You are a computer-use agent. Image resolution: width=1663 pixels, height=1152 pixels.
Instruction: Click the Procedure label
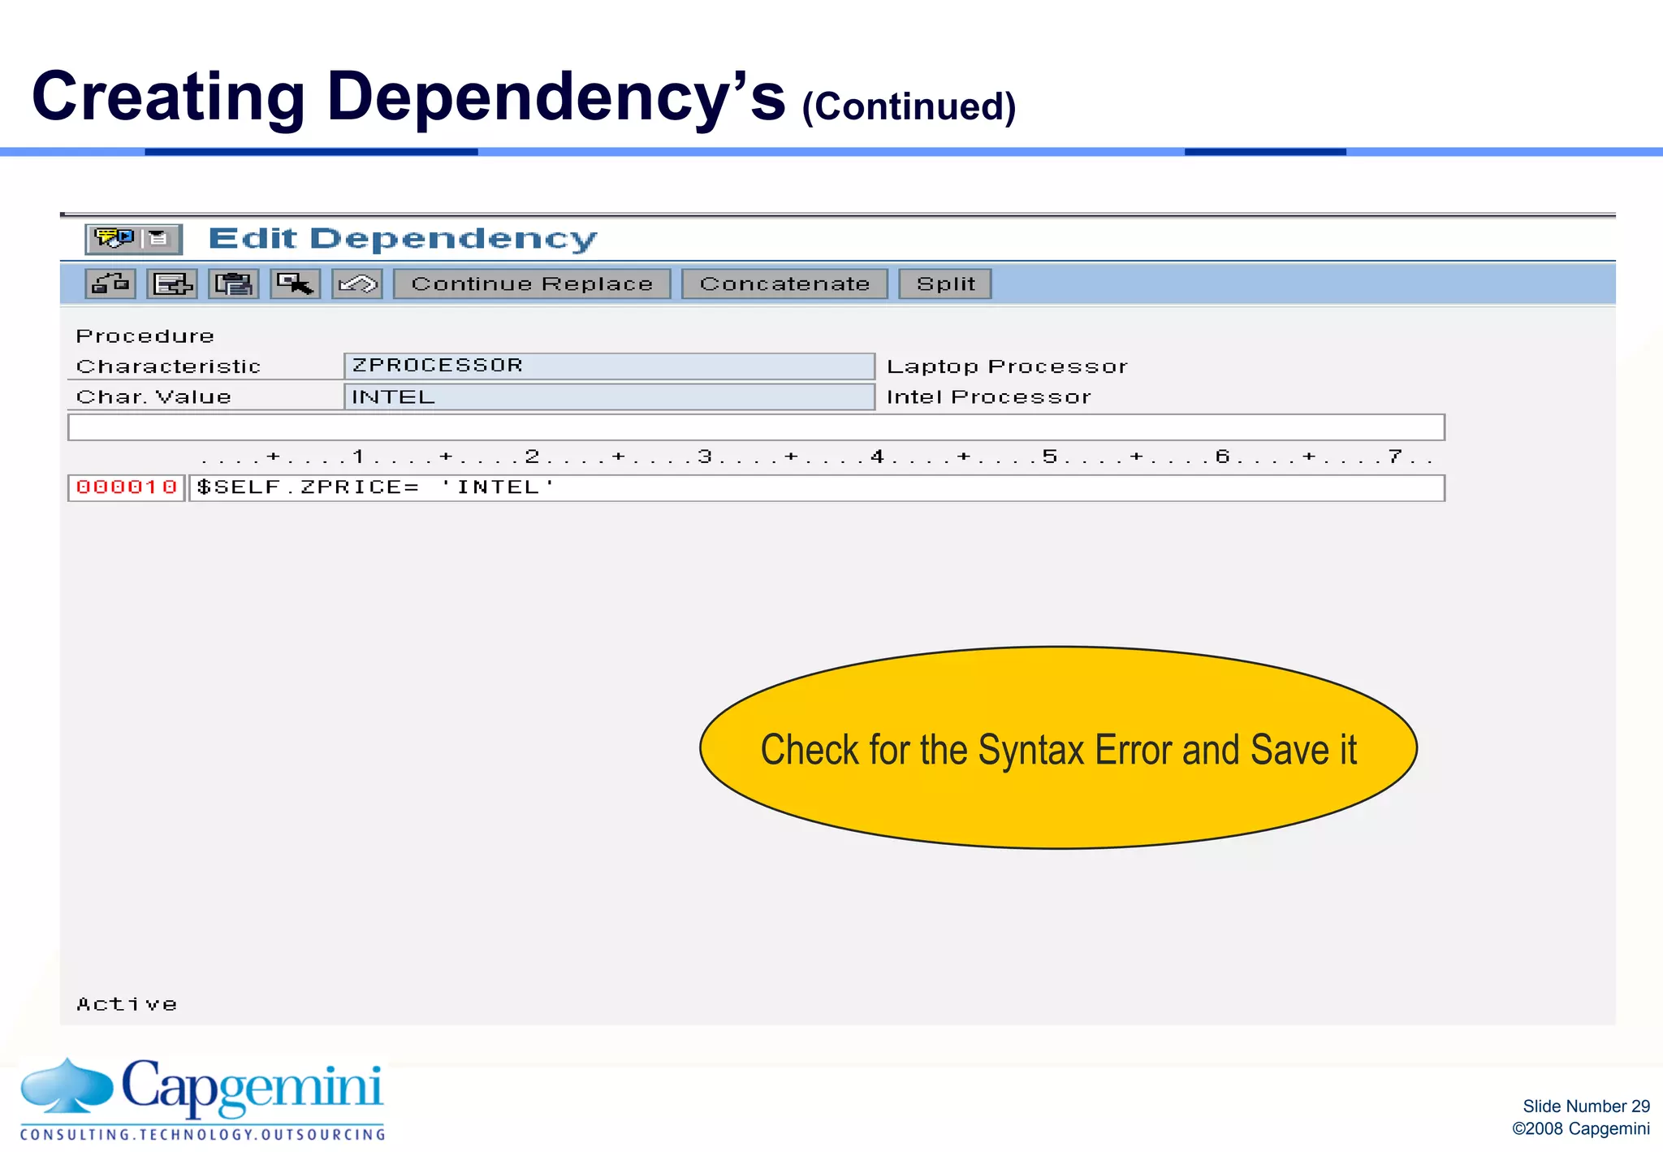pyautogui.click(x=145, y=336)
